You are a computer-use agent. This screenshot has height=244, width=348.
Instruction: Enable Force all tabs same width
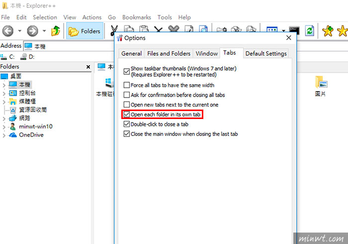point(126,85)
